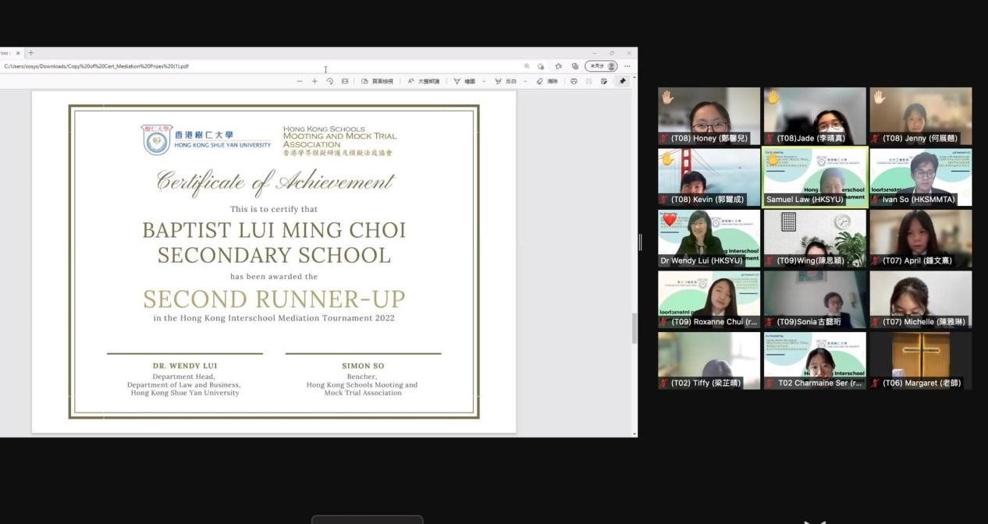
Task: Open the browser zoom magnifier icon
Action: tap(527, 66)
